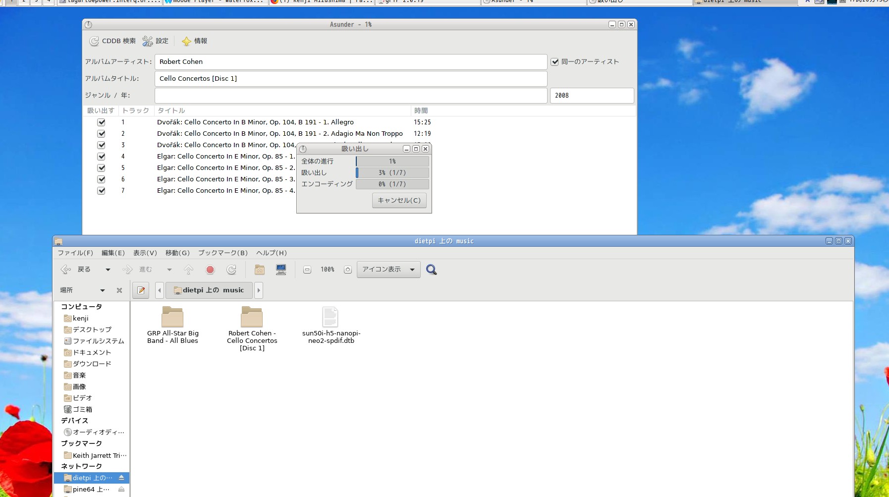Uncheck the same-artist checkbox
The width and height of the screenshot is (889, 497).
tap(555, 62)
